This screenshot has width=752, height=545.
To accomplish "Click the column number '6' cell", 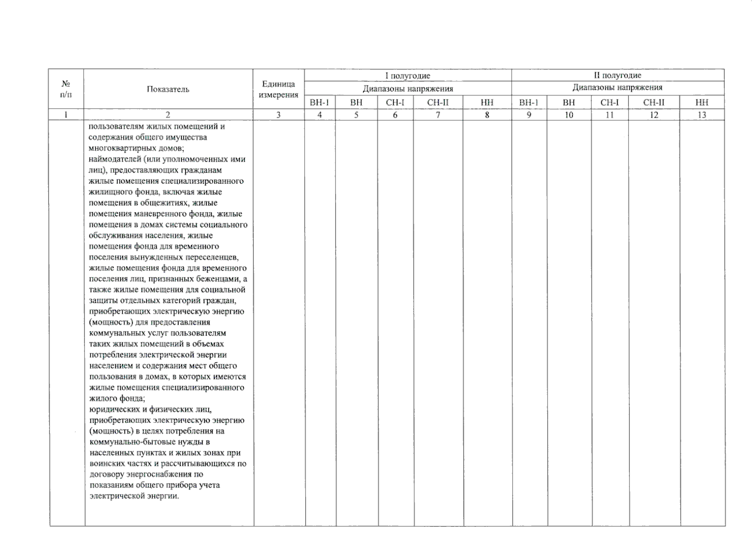I will (395, 115).
